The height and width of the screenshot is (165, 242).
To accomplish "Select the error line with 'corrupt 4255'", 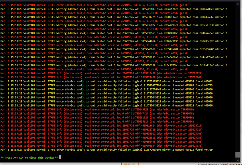I will [94, 21].
